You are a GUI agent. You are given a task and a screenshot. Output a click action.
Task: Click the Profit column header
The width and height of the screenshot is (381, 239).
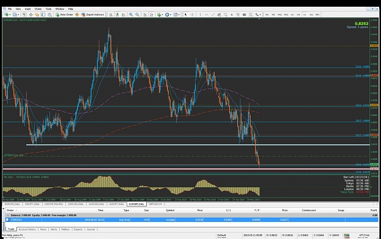(x=374, y=210)
